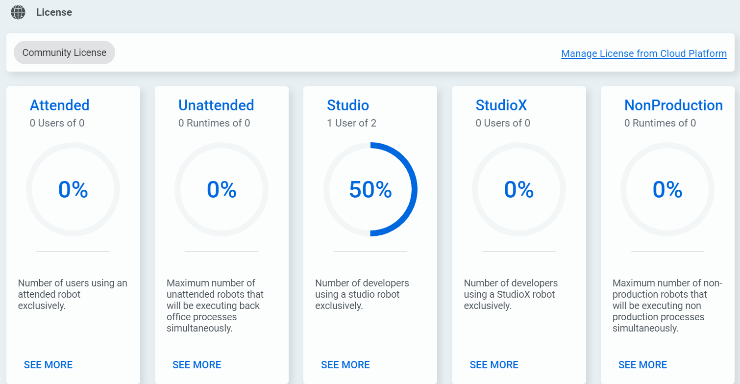Click '1 User of 2' under Studio

(351, 123)
